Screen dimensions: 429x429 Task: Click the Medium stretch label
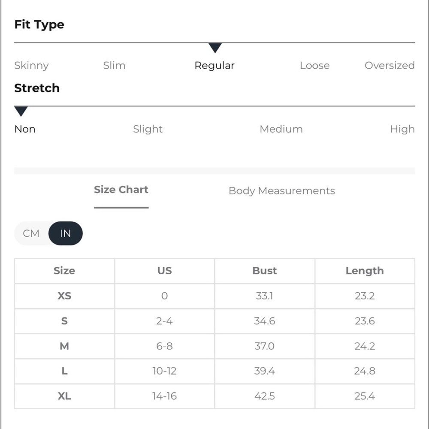[281, 129]
